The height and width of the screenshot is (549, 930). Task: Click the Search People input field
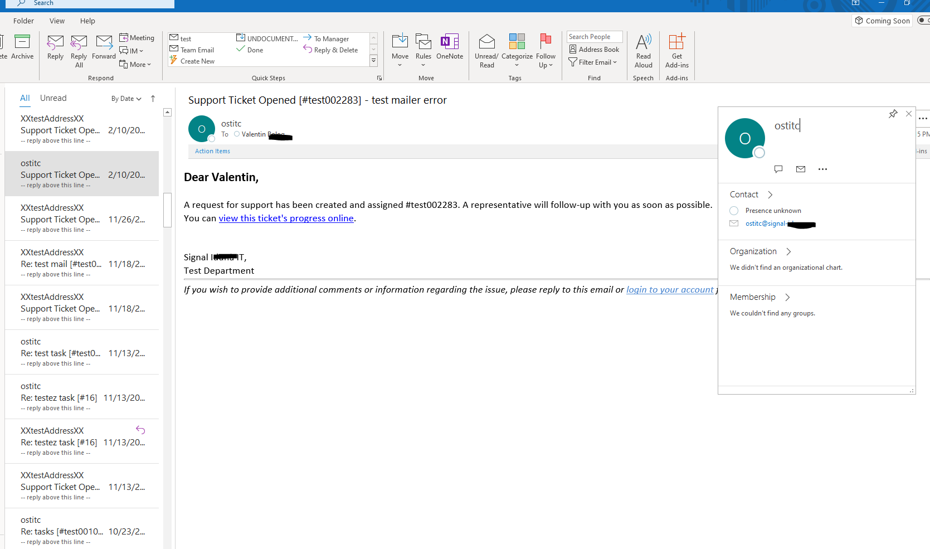(x=594, y=37)
